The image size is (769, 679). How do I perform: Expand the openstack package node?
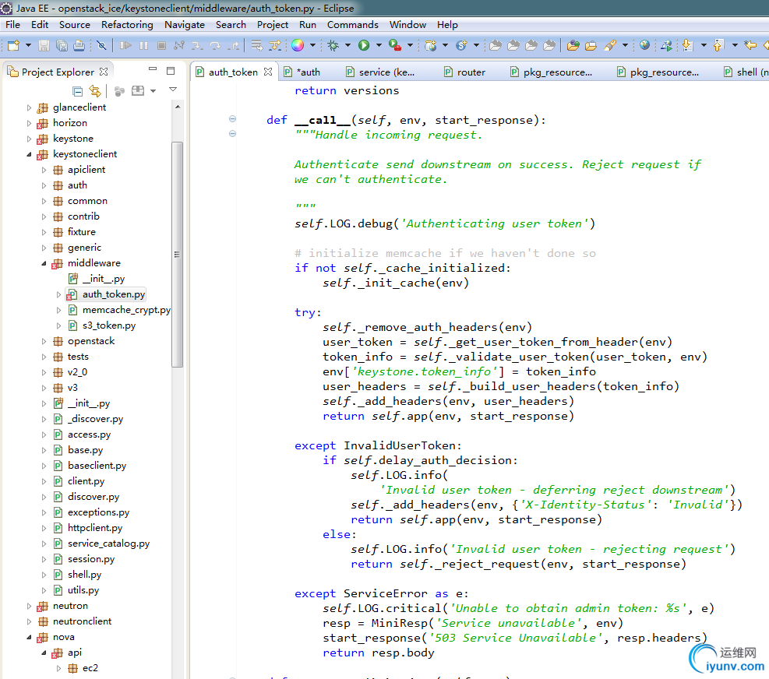[44, 341]
